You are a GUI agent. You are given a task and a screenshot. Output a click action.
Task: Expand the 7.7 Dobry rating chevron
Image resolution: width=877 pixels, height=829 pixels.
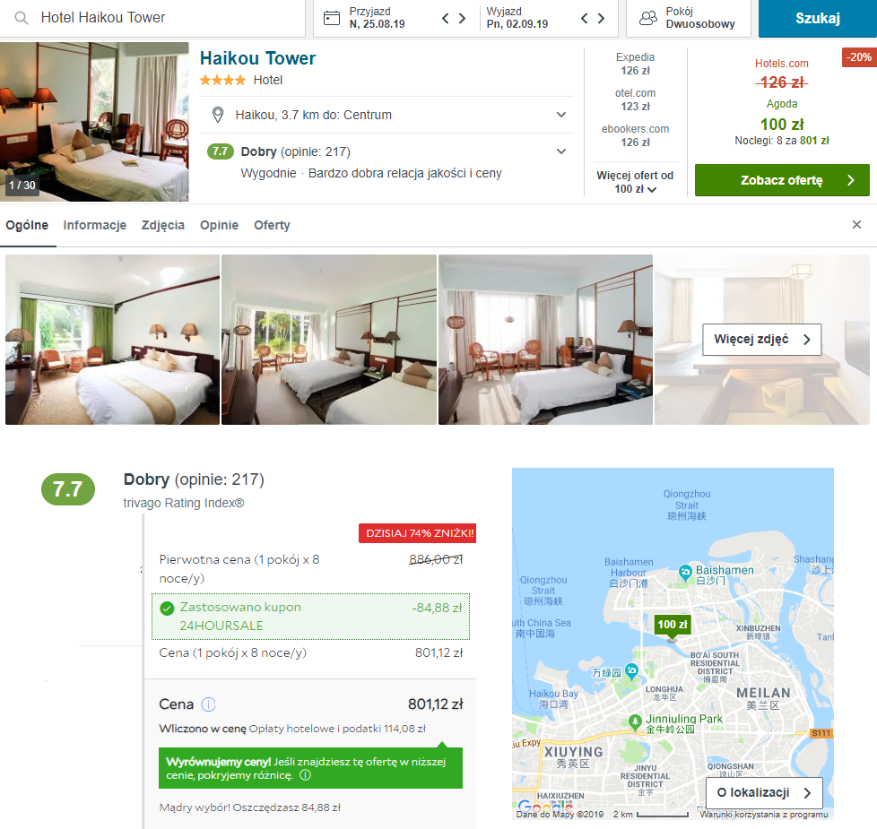pyautogui.click(x=561, y=151)
